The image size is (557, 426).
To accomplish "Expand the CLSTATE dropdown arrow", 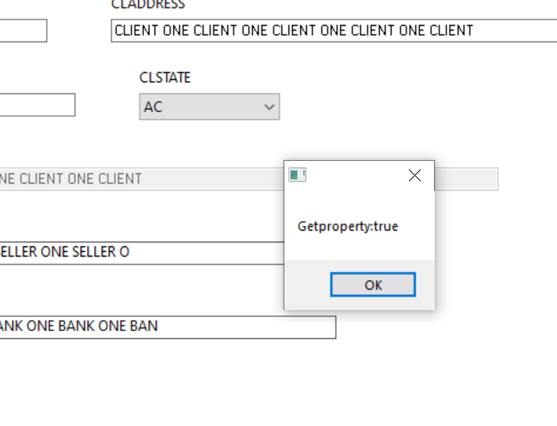I will pos(269,107).
